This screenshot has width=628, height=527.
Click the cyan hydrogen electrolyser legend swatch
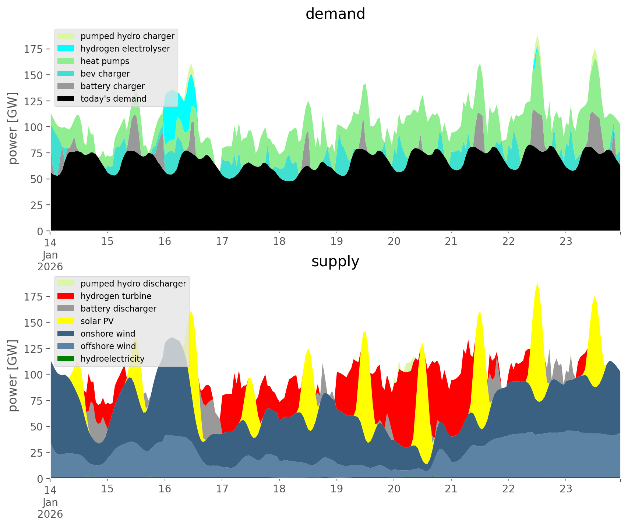(66, 49)
